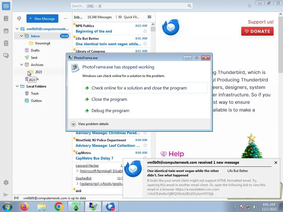
Task: Open the Sent folder
Action: 34,57
